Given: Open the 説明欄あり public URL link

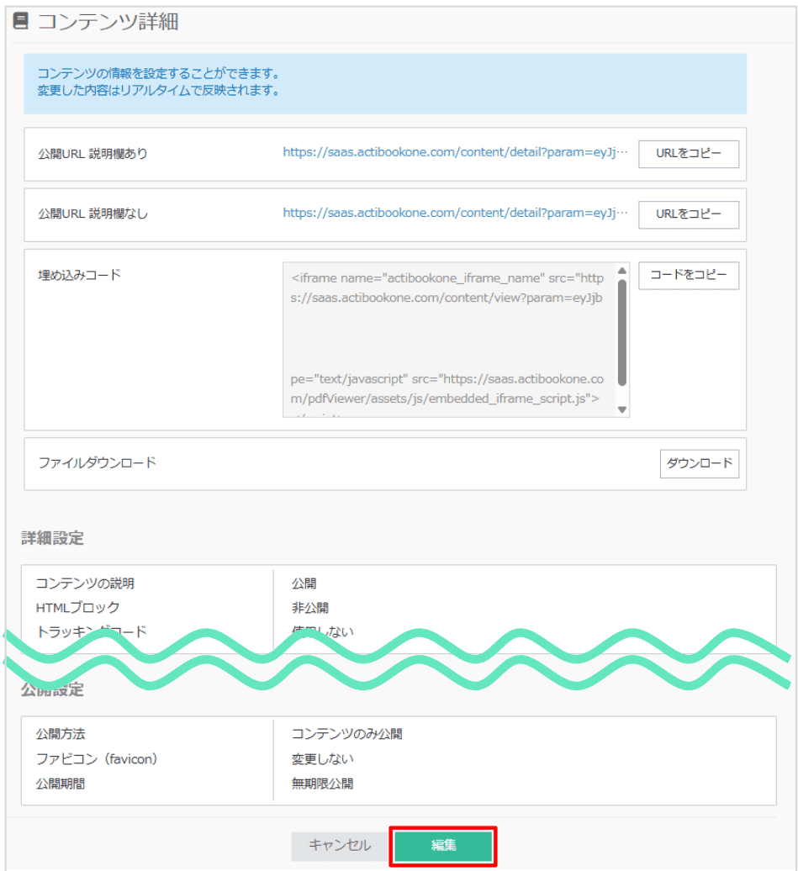Looking at the screenshot, I should (455, 153).
